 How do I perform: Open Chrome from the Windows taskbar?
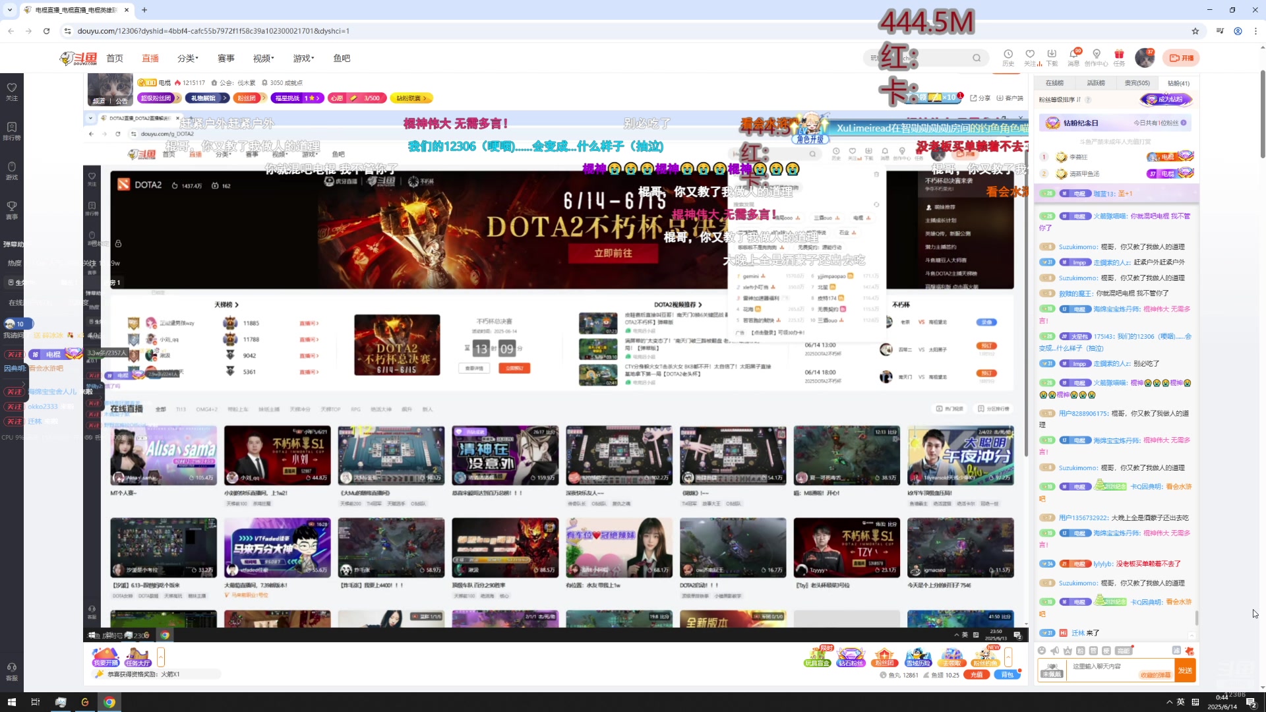(109, 702)
